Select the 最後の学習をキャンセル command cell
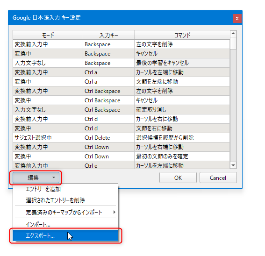Image resolution: width=265 pixels, height=256 pixels. coord(182,63)
